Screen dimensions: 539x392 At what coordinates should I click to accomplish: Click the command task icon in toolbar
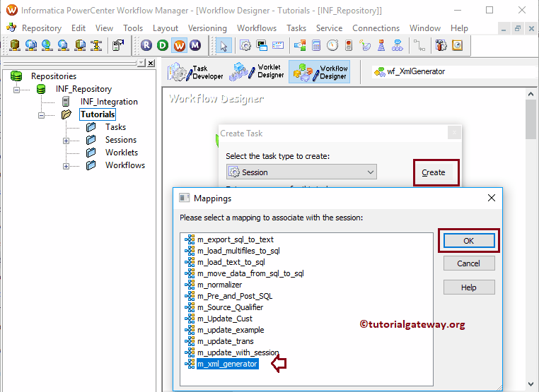pyautogui.click(x=262, y=45)
